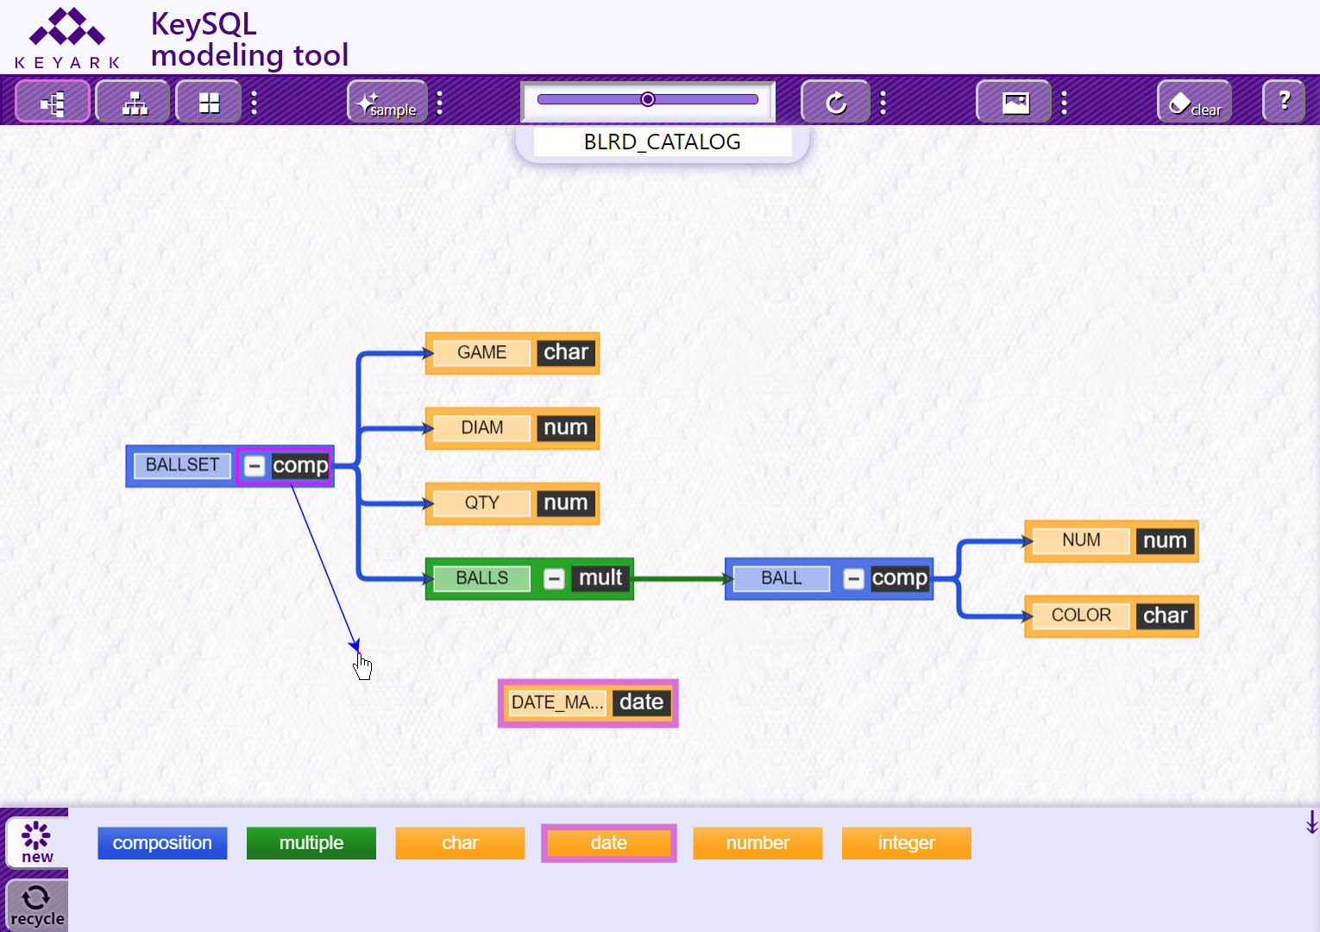This screenshot has height=932, width=1320.
Task: Collapse the BALLS mult node with the minus toggle
Action: (x=554, y=578)
